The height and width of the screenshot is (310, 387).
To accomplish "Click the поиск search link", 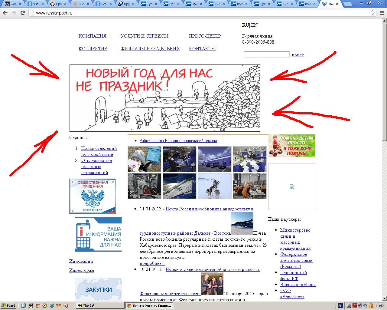I will click(298, 55).
